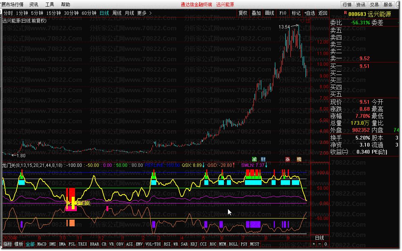Click the 返回 back button
This screenshot has width=402, height=251.
click(x=323, y=13)
